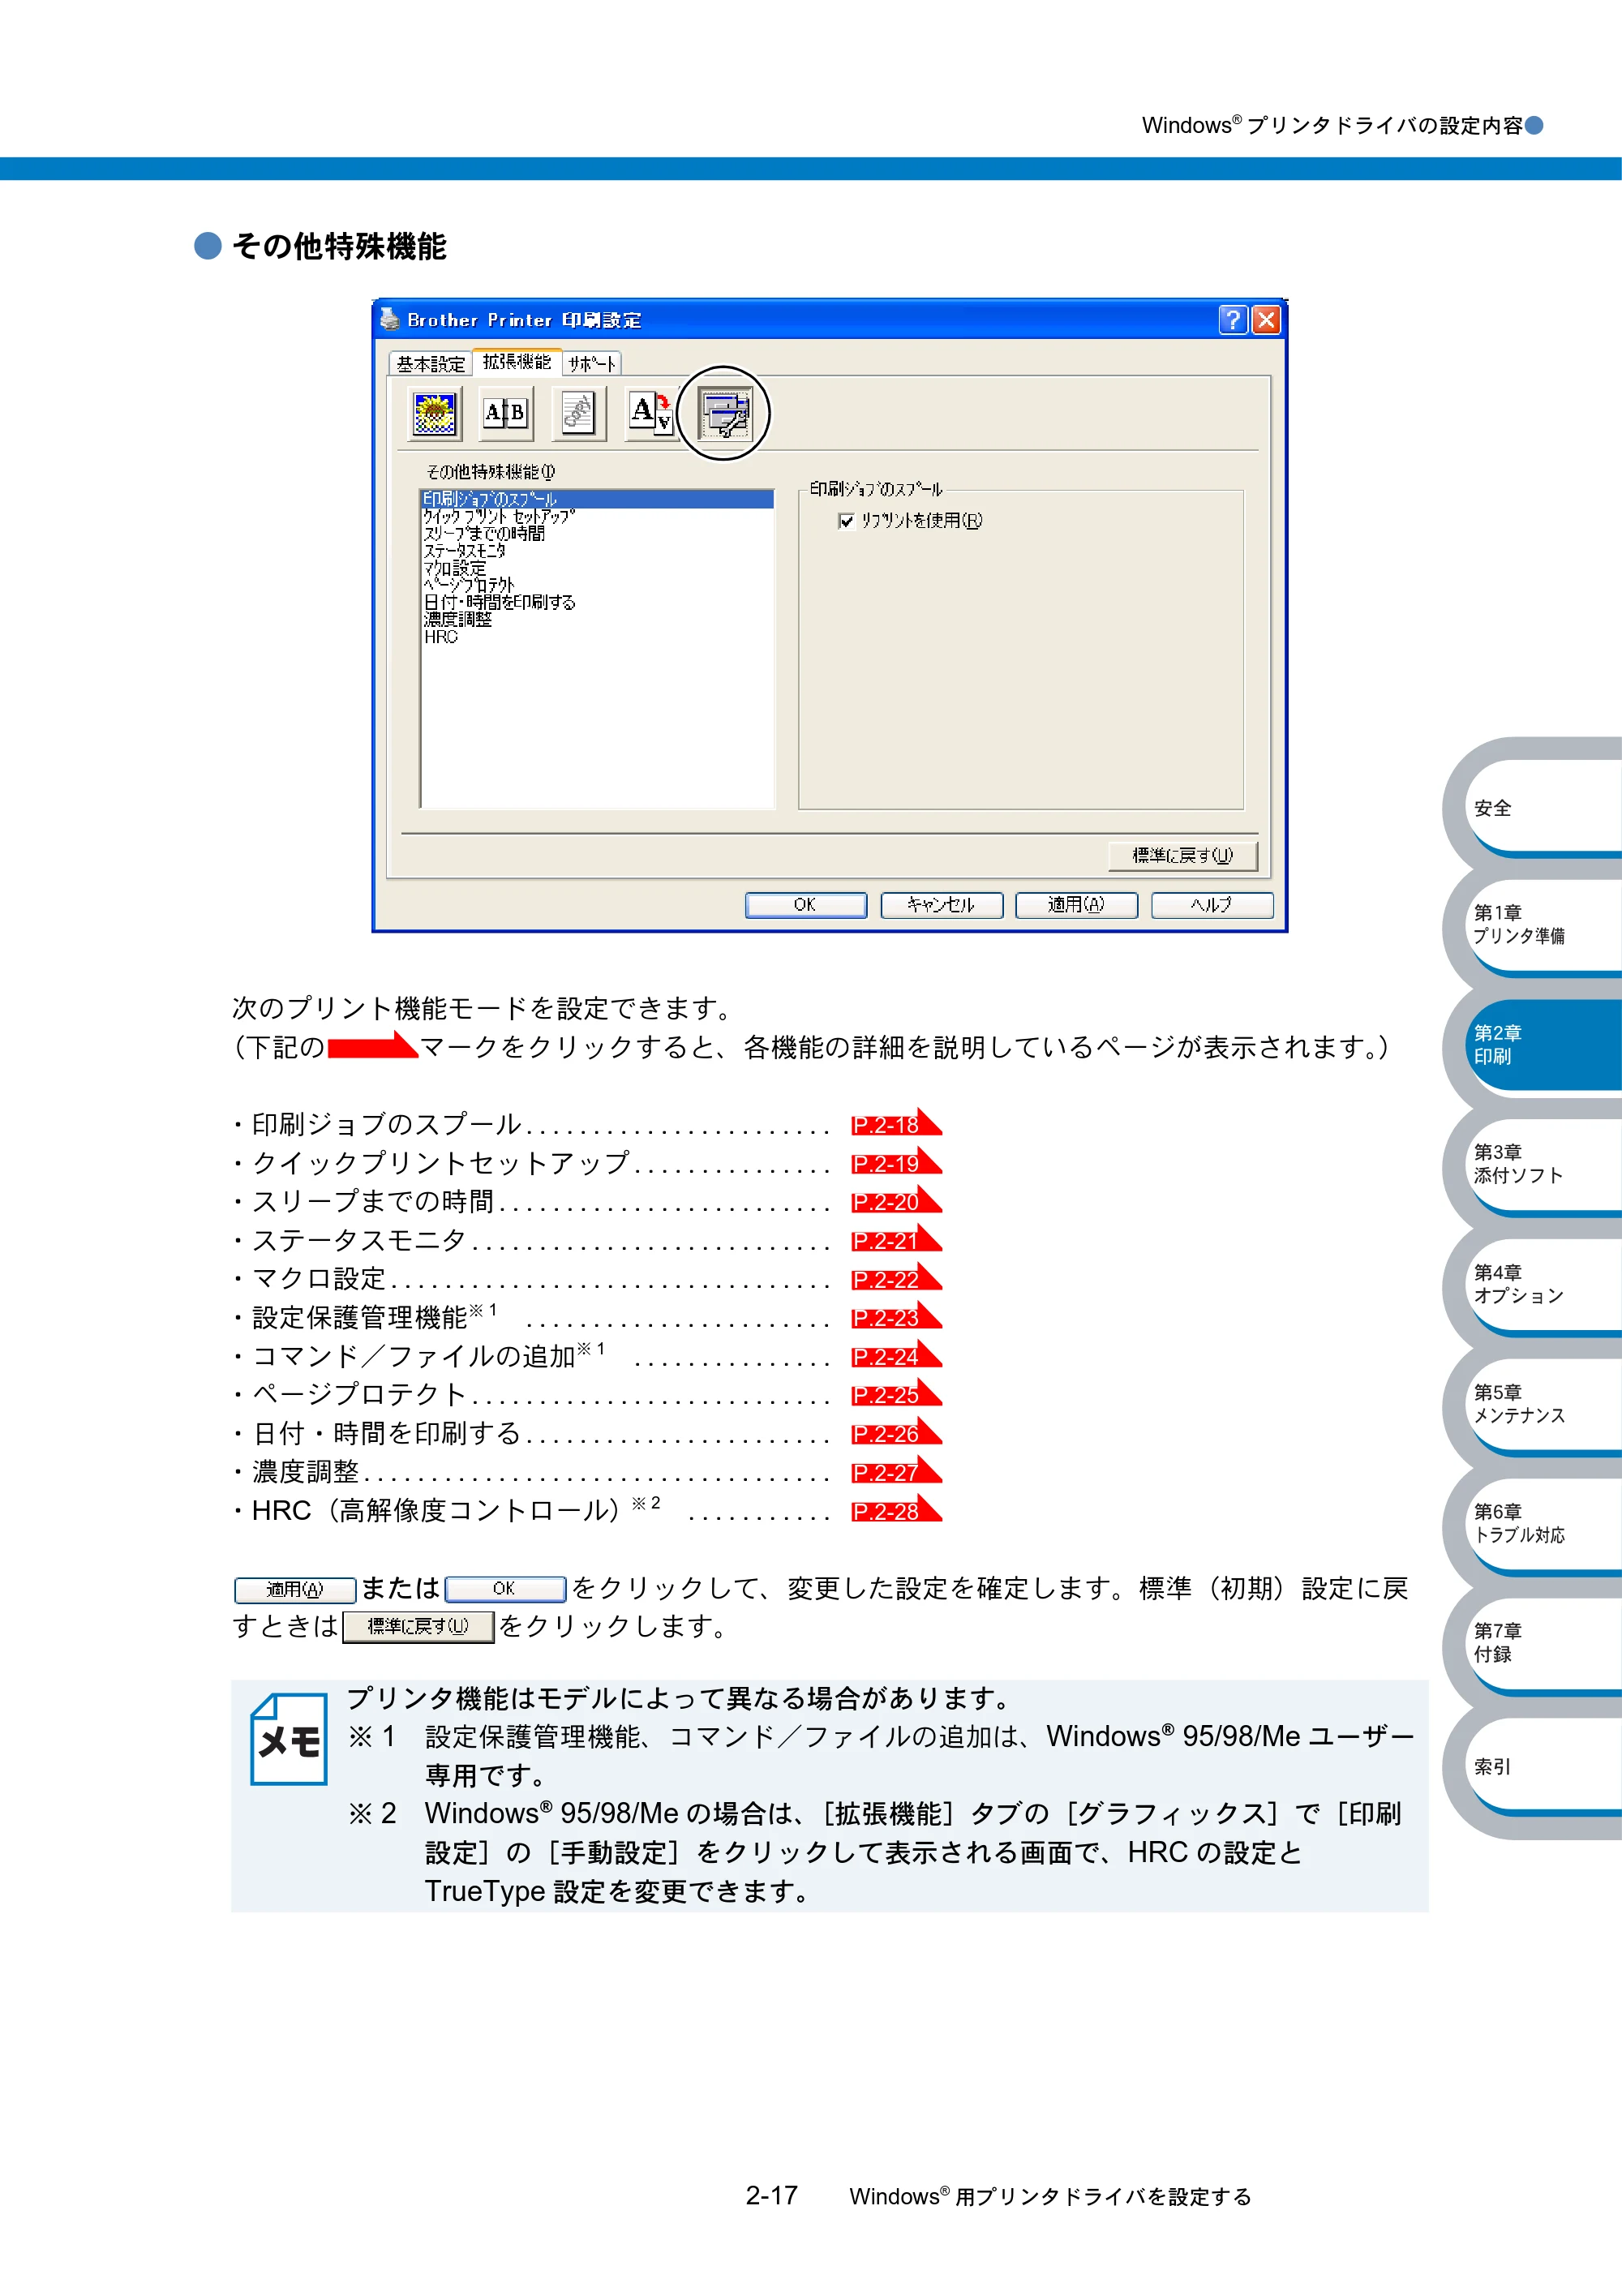The height and width of the screenshot is (2296, 1622).
Task: Select マクロ設定 in the function list
Action: [597, 568]
